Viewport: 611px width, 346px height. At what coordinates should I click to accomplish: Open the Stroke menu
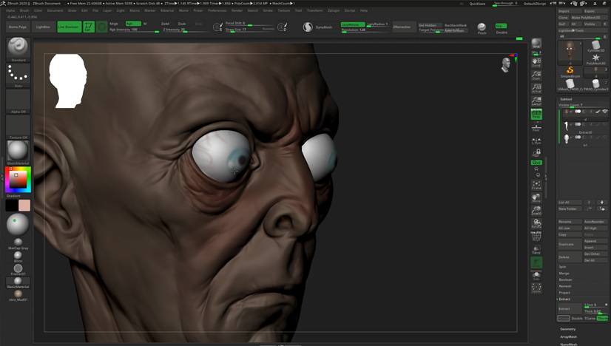click(x=268, y=10)
